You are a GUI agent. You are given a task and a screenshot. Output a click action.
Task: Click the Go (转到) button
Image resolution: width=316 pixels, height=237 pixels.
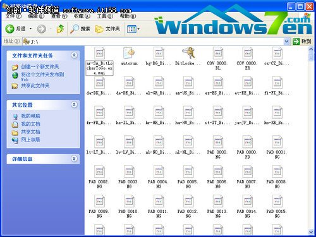tap(302, 41)
